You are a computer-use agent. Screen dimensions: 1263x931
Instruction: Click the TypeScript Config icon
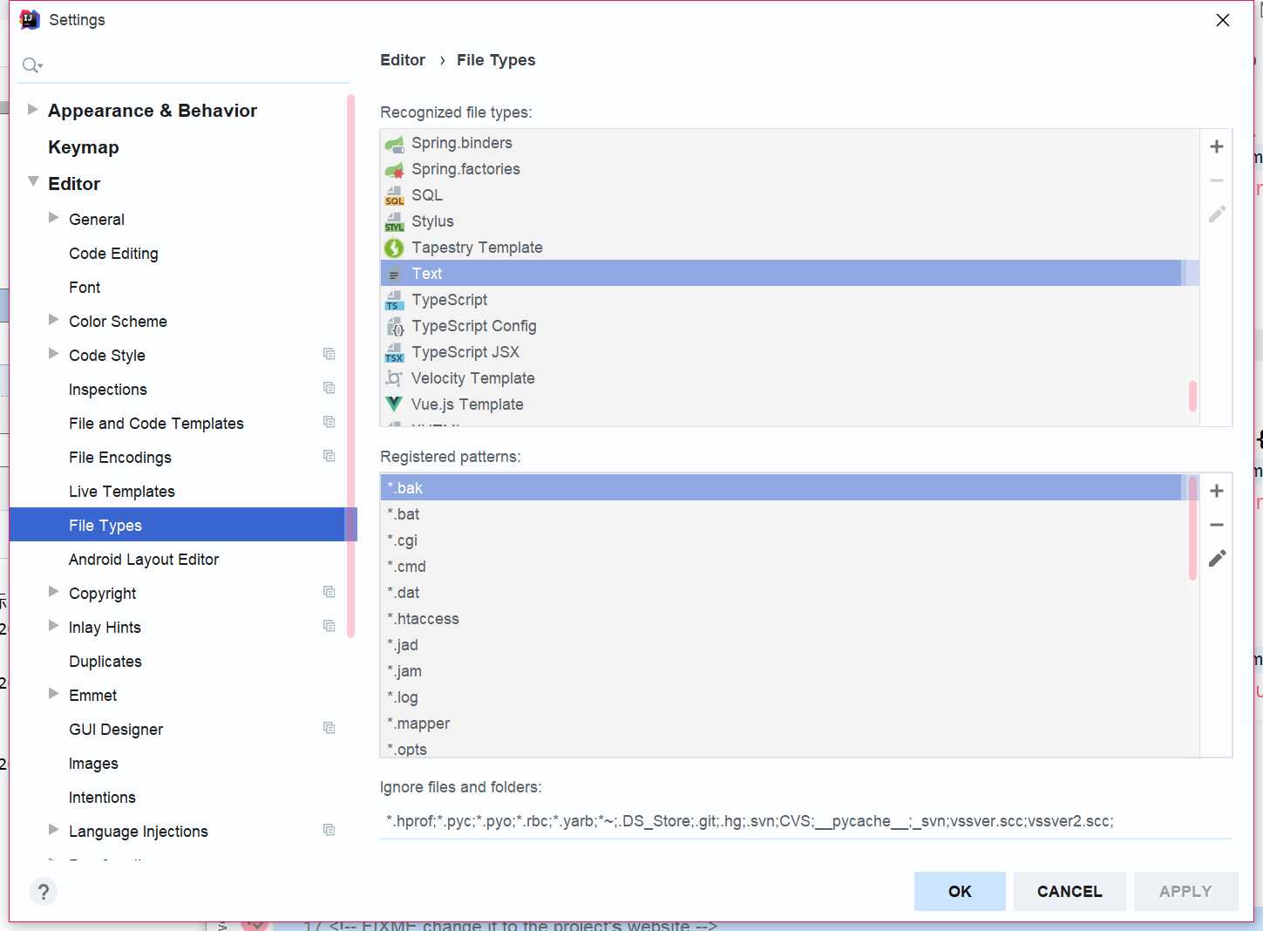[x=394, y=327]
